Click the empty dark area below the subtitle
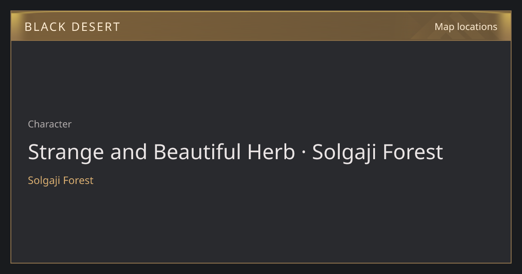 [261, 224]
